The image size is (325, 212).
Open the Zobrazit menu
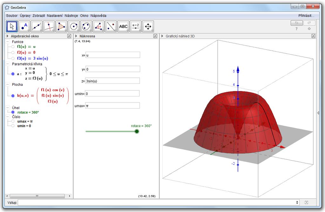(x=38, y=16)
